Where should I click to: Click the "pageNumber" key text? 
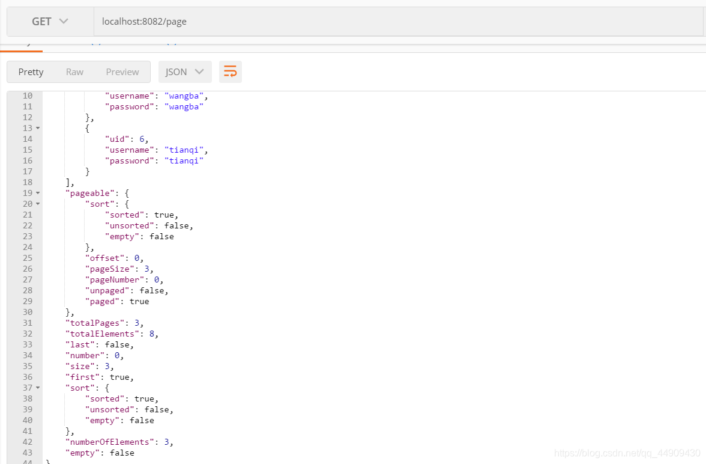pos(114,279)
